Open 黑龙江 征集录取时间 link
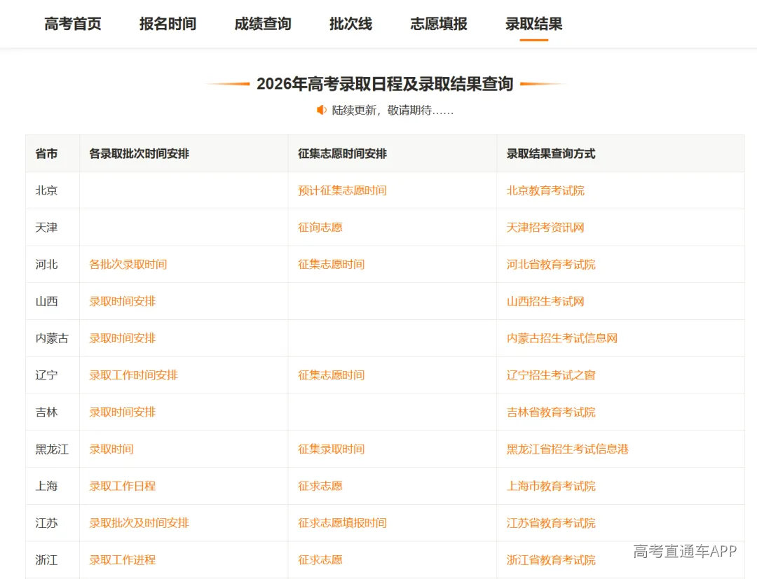This screenshot has height=579, width=757. point(331,449)
